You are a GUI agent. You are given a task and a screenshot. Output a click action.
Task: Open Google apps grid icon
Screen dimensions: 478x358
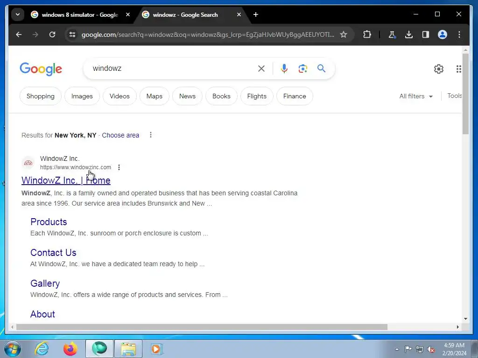pyautogui.click(x=458, y=69)
